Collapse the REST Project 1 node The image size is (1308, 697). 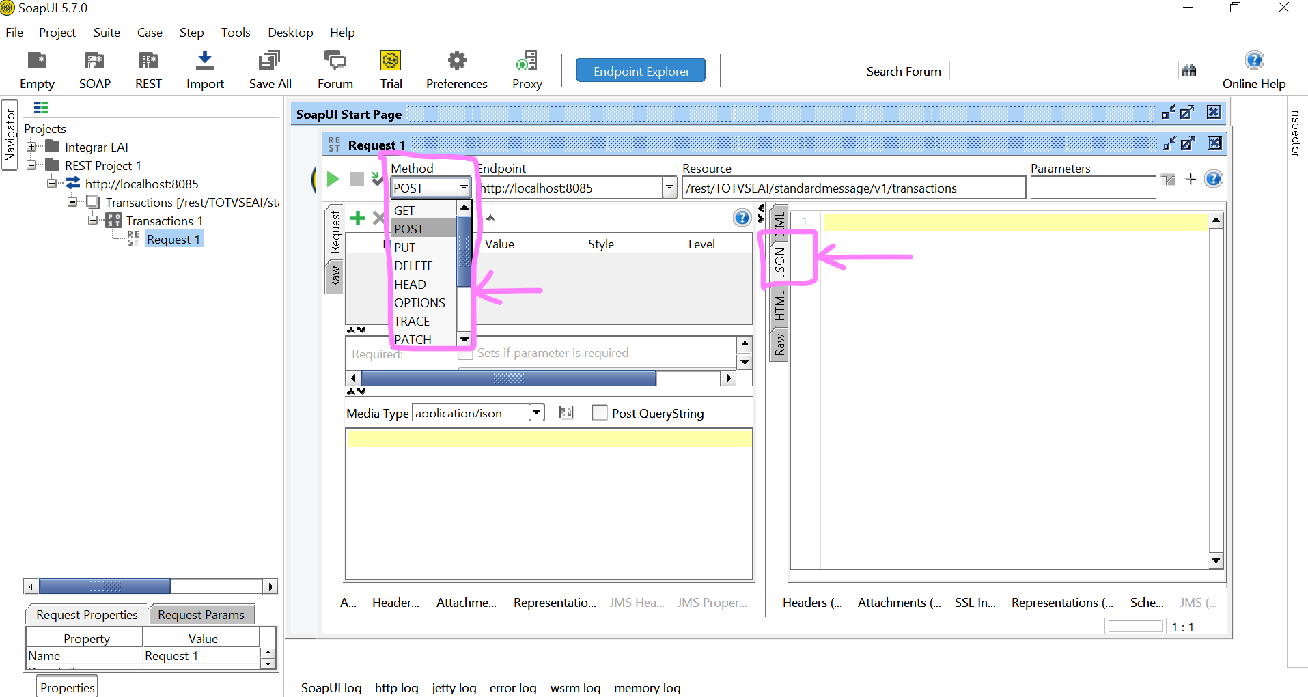point(31,165)
